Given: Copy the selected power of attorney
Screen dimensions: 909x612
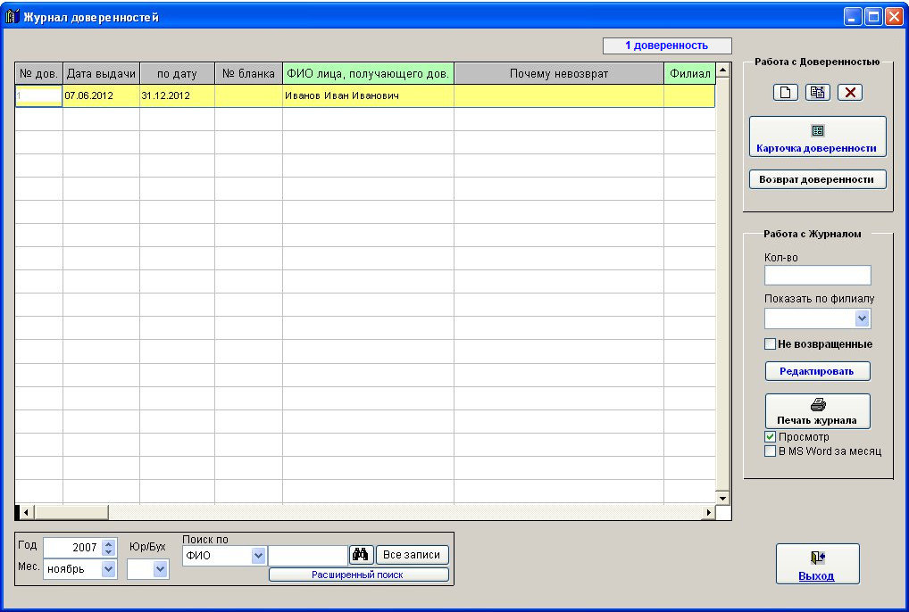Looking at the screenshot, I should 818,93.
